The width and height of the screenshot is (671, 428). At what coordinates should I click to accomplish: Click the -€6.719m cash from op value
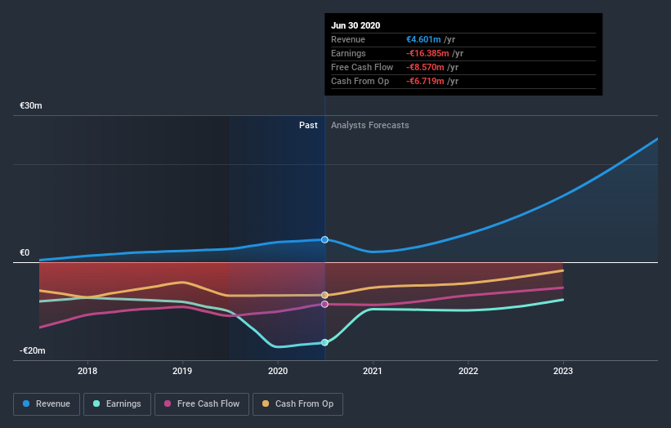[425, 81]
